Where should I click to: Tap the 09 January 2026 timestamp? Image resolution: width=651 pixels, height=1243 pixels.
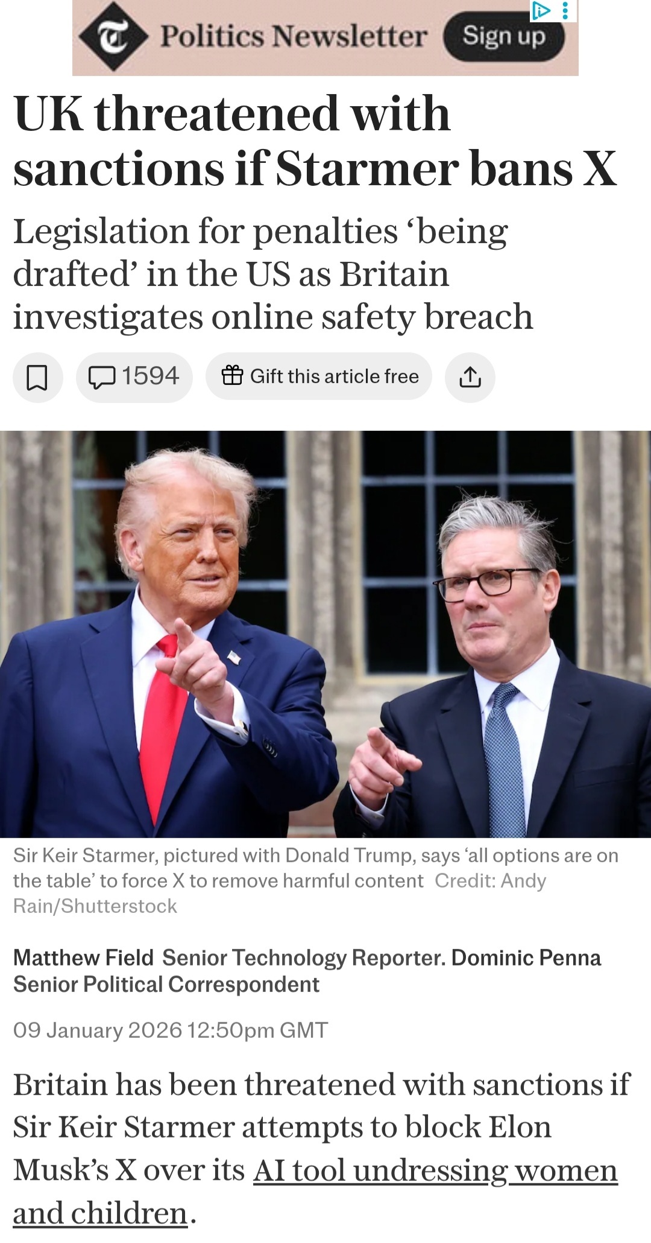click(x=171, y=1030)
